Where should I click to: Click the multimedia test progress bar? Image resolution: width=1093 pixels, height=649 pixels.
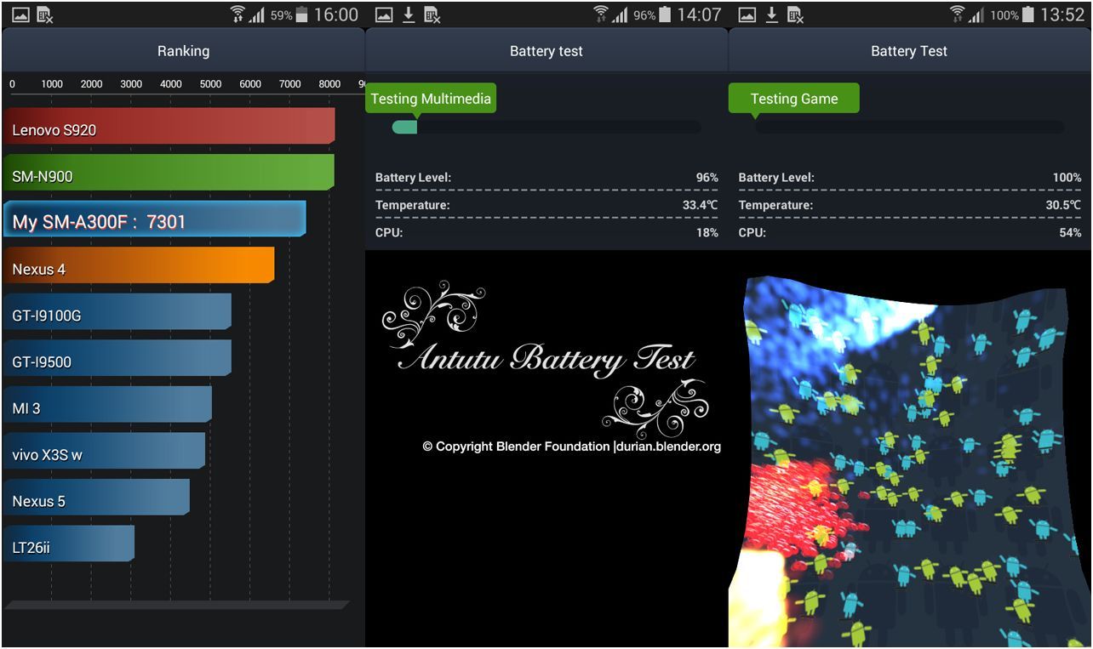546,128
